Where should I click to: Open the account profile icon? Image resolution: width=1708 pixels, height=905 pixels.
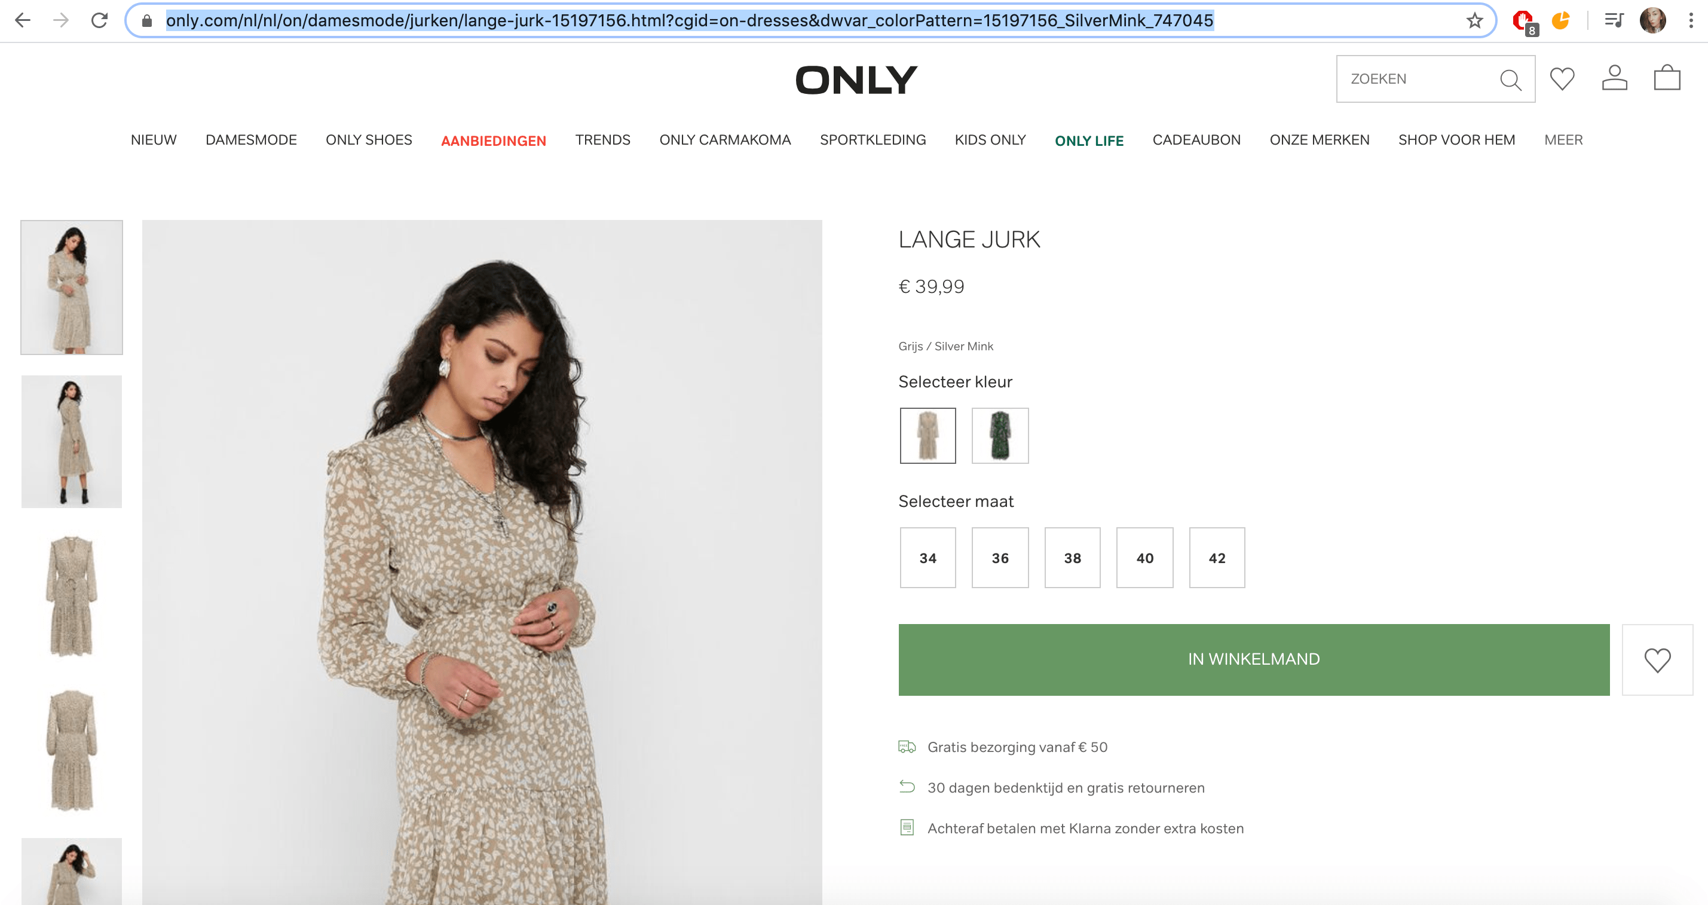1614,78
